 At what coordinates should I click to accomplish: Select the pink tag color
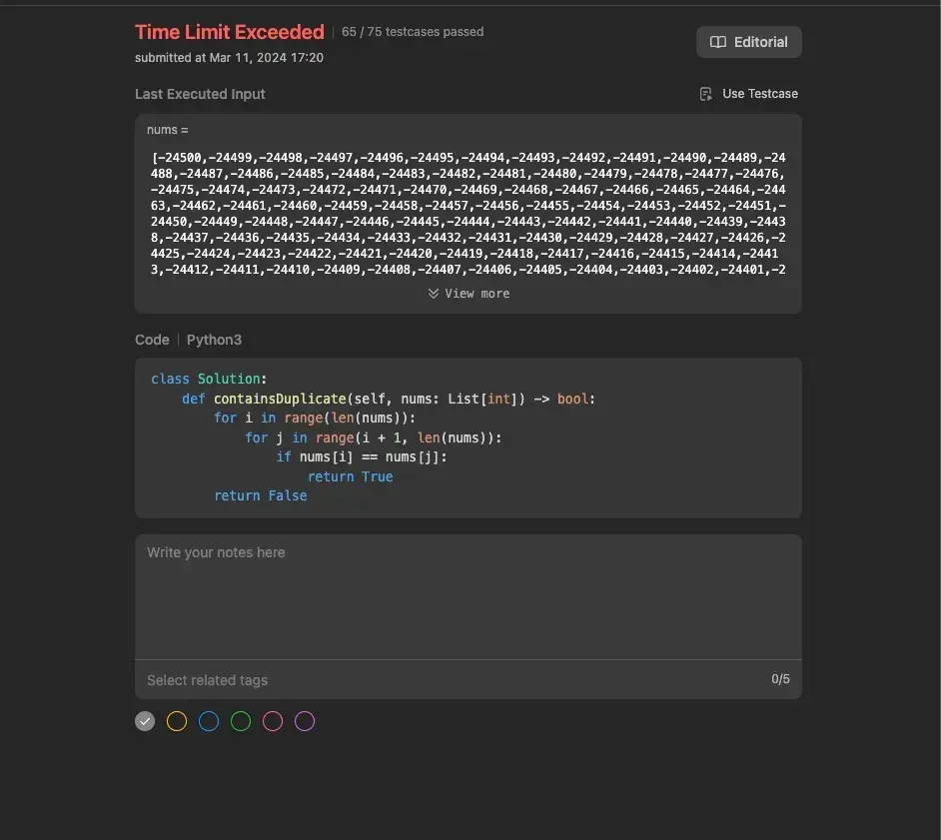(x=272, y=720)
